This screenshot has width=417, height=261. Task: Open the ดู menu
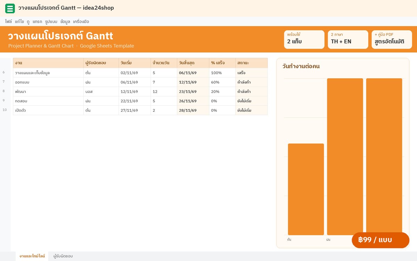28,22
